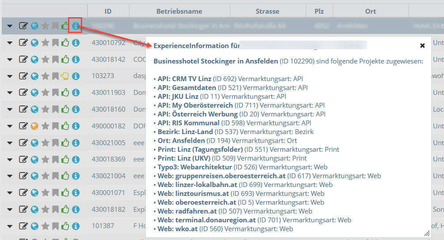
Task: Expand dropdown arrow for row 430001071
Action: coord(10,193)
